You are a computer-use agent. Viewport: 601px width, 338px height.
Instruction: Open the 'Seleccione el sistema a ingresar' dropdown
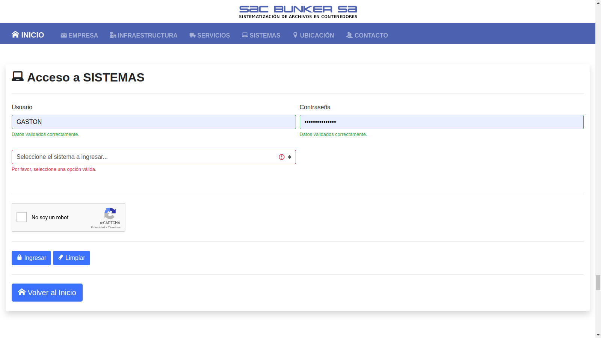pos(143,157)
